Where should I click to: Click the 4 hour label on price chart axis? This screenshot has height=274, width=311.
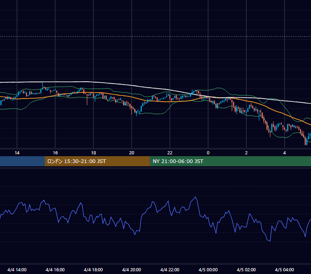(284, 153)
